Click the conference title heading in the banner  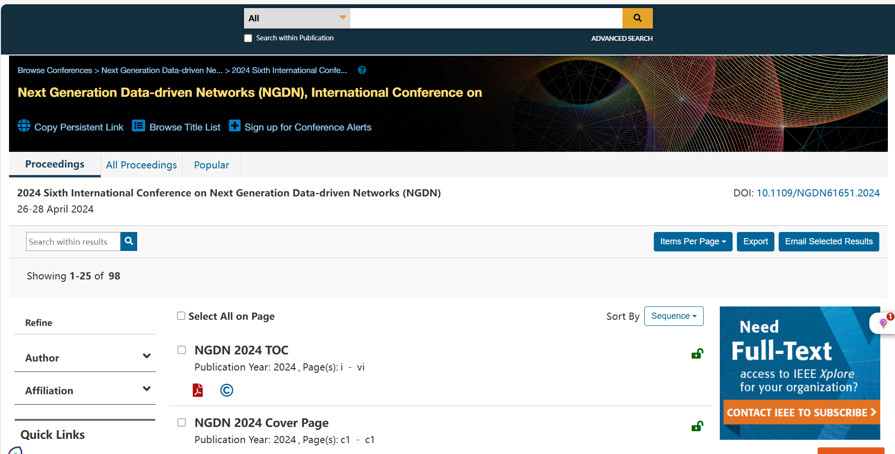pyautogui.click(x=250, y=93)
